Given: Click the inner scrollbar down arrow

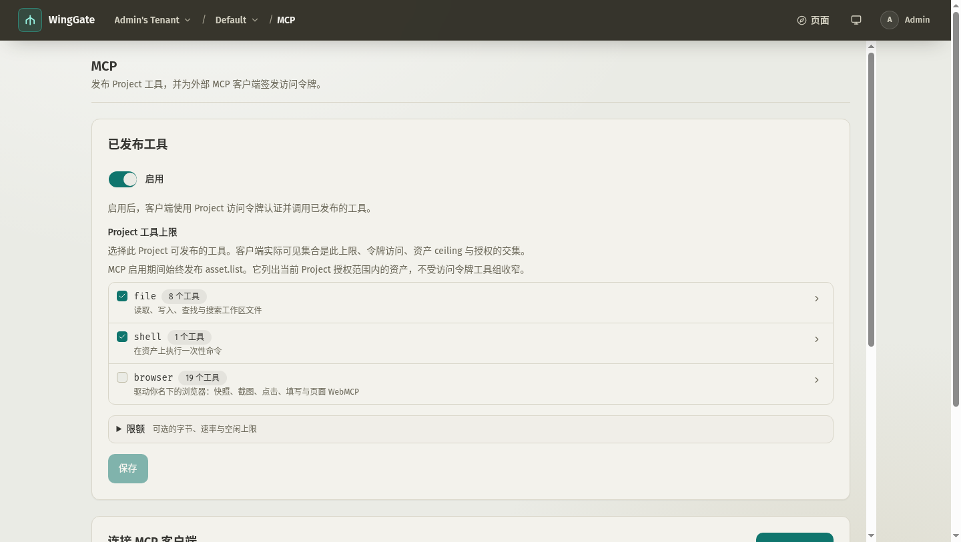Looking at the screenshot, I should coord(871,535).
